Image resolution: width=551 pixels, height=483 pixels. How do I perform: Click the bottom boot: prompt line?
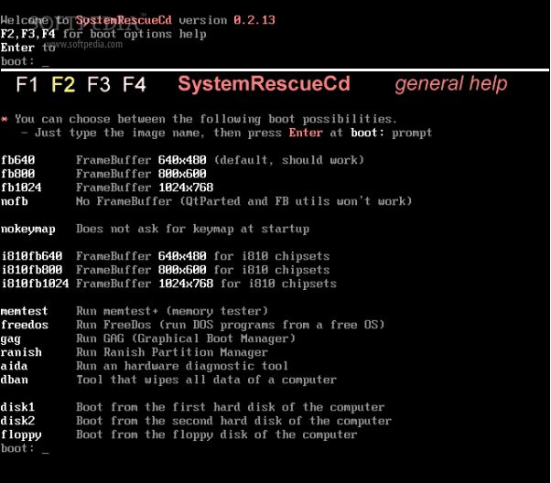[25, 448]
